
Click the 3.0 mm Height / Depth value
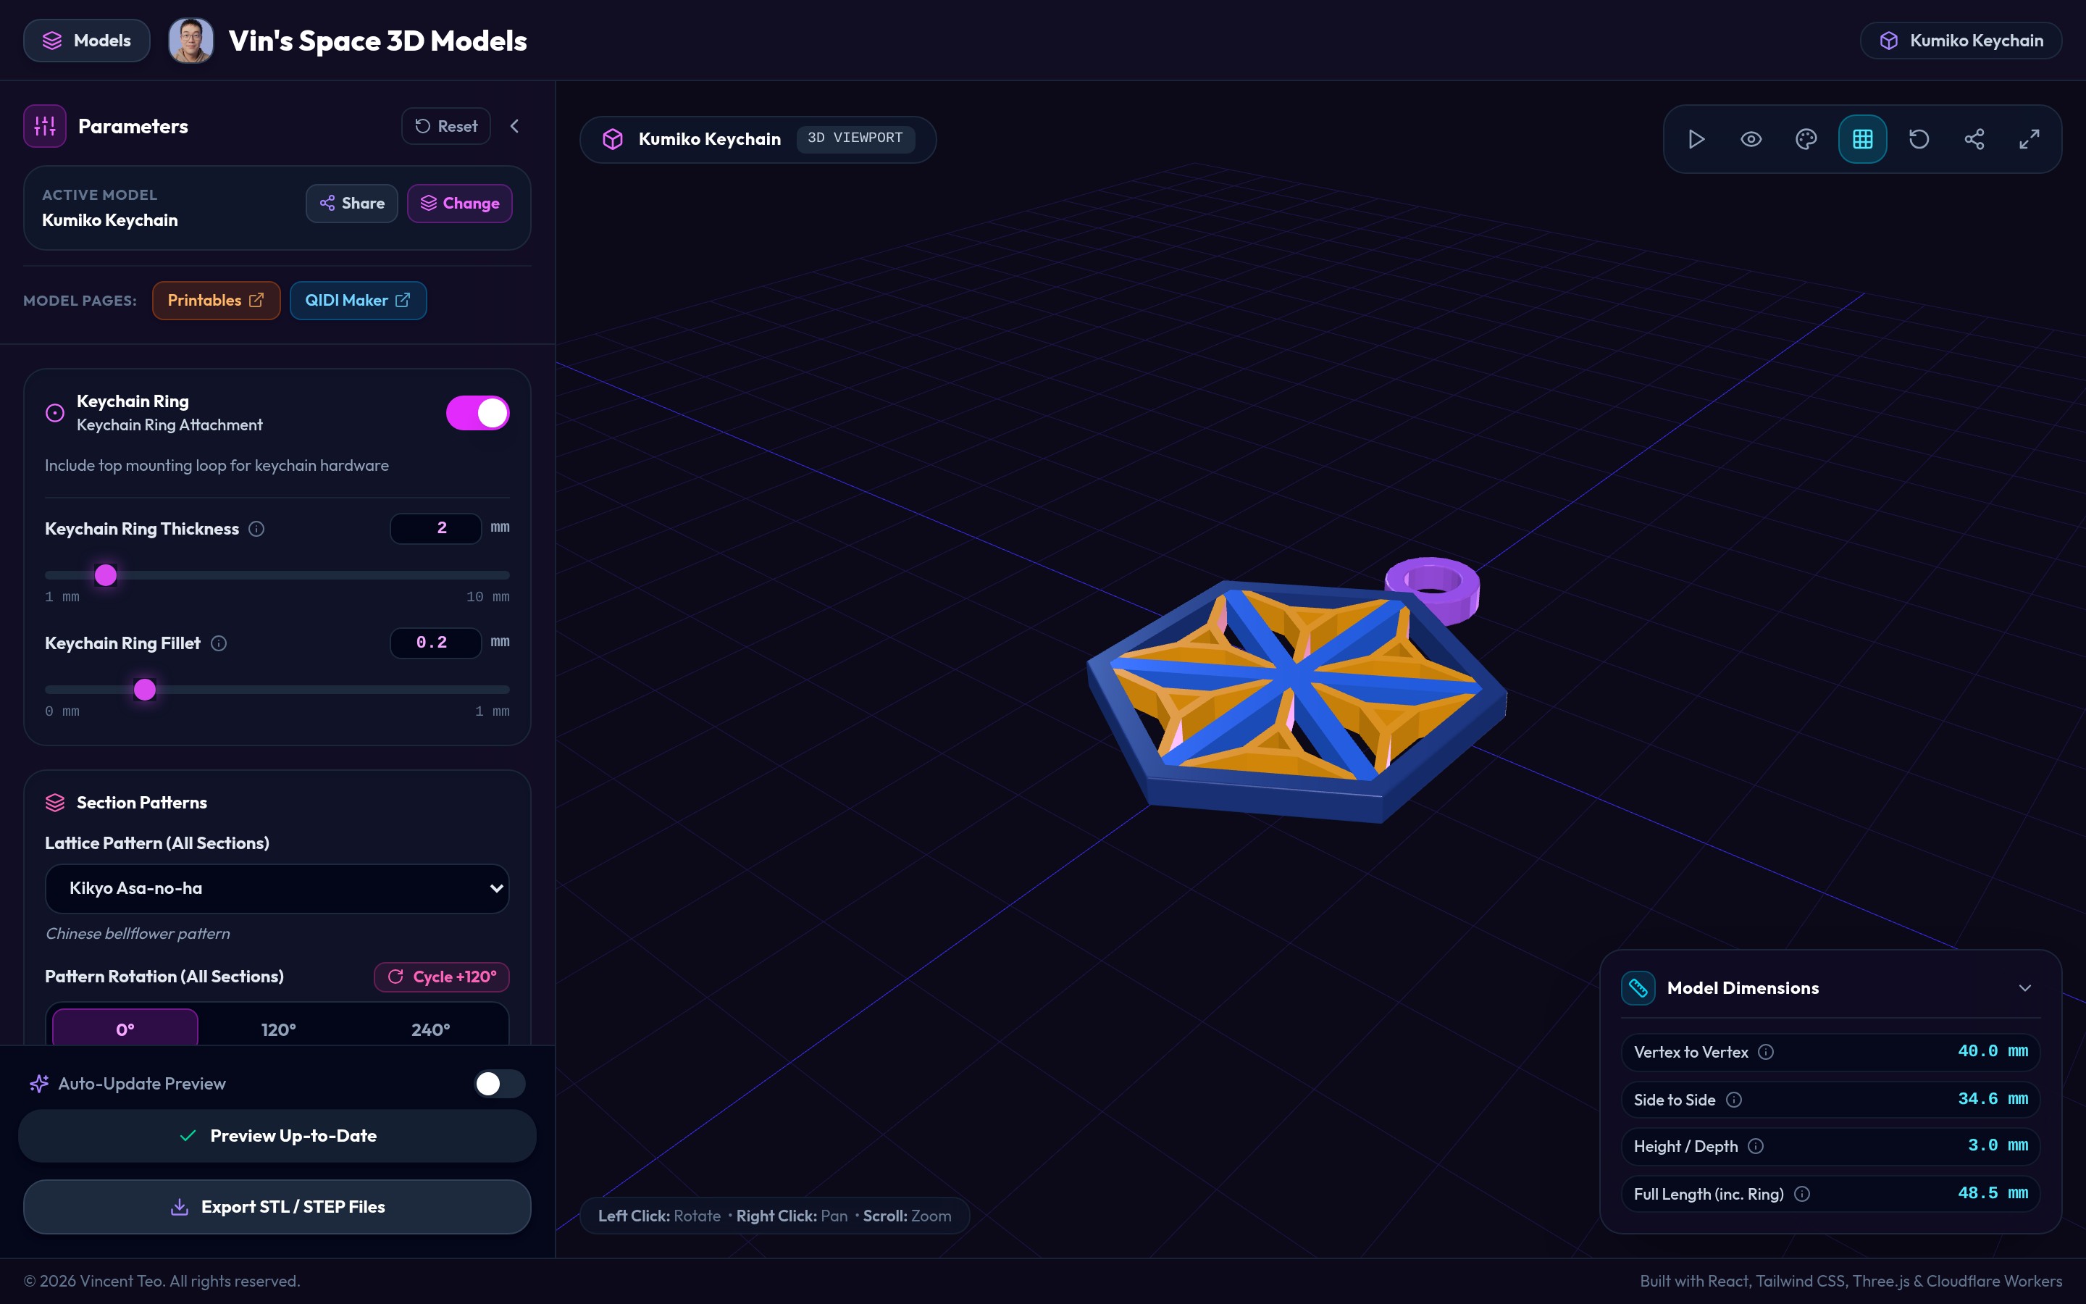1997,1145
